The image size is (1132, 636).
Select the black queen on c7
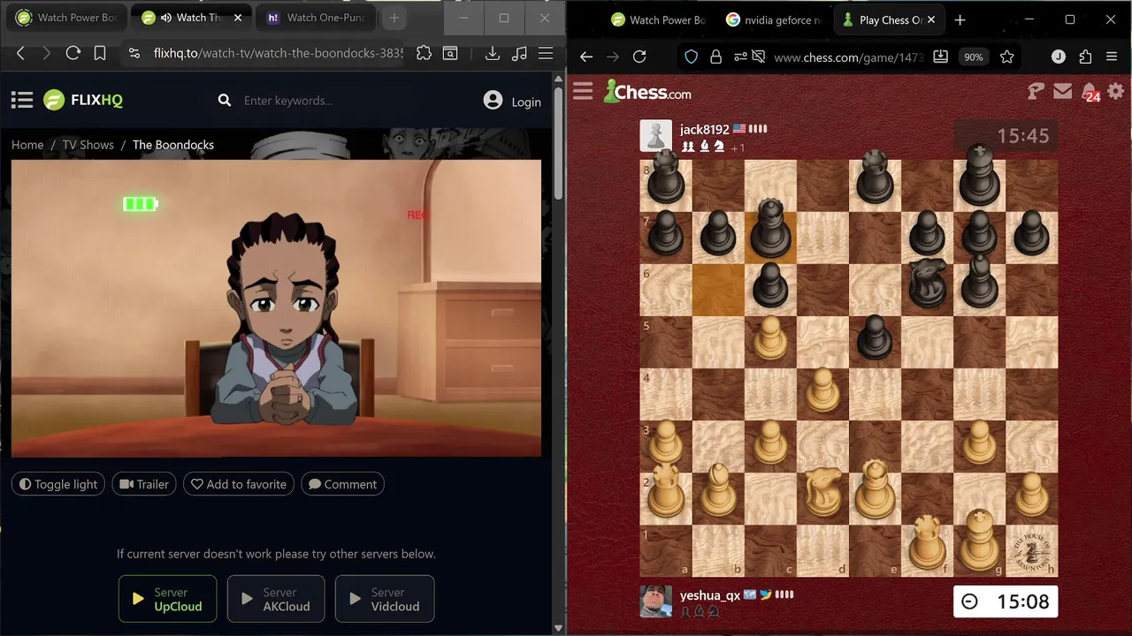point(771,238)
